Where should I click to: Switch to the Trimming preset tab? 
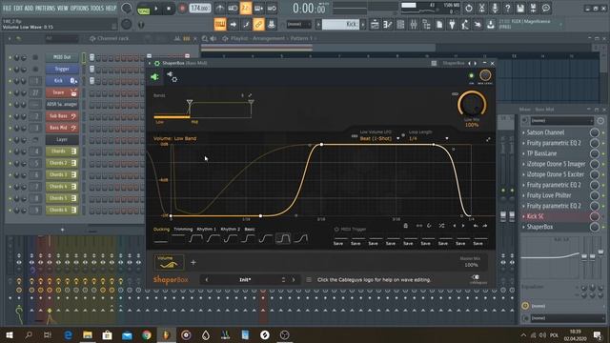coord(183,229)
